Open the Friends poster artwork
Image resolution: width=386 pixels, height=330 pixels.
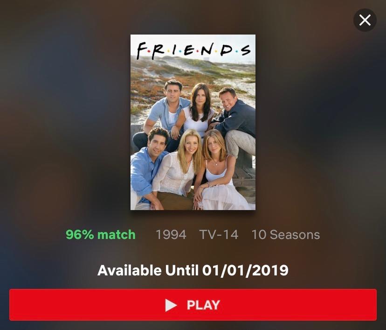[193, 122]
